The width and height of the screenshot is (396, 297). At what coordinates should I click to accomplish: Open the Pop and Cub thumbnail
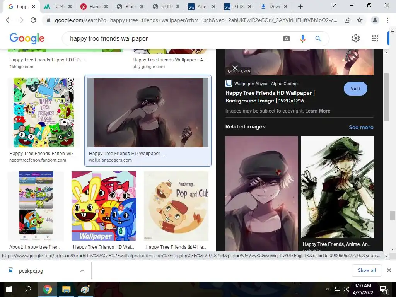click(x=176, y=206)
